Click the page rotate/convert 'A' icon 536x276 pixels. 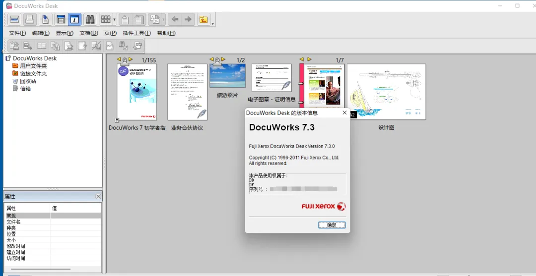pyautogui.click(x=155, y=19)
